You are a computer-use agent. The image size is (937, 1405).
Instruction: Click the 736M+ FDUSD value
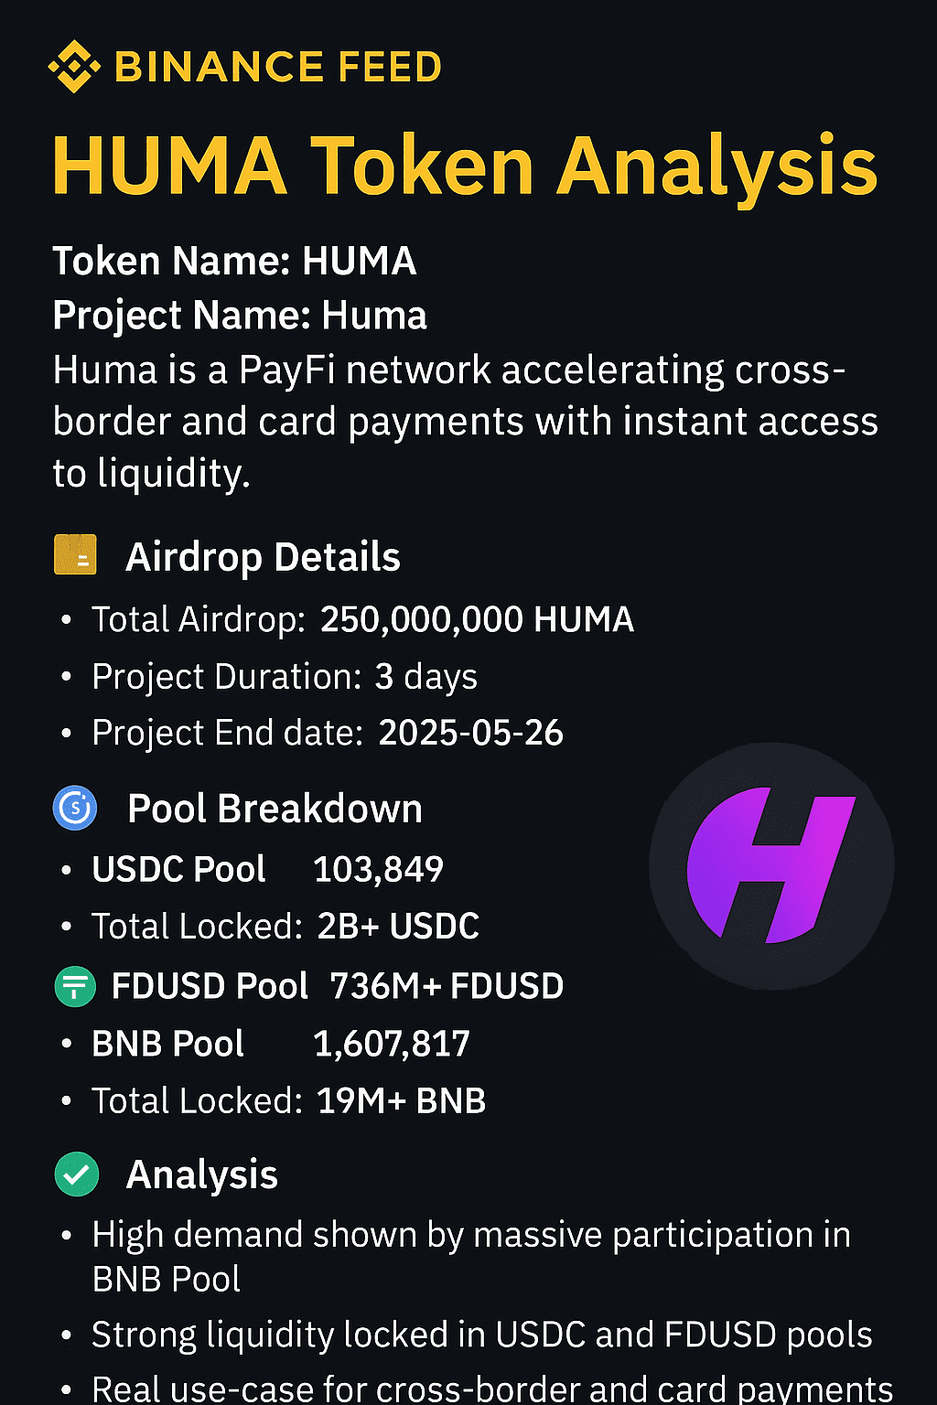(x=447, y=987)
